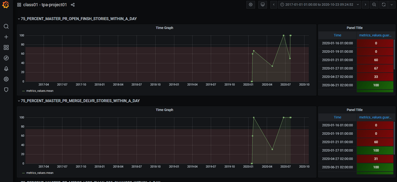
Task: Cycle view mode with monitor icon
Action: pos(262,5)
